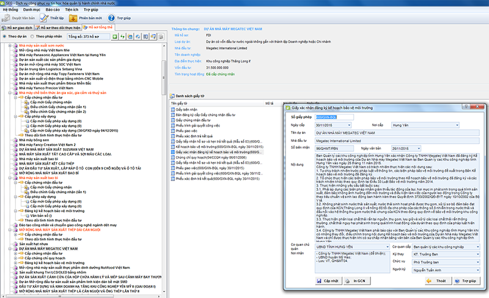Click document icon for Chứng chỉ quy hoạch row

click(x=173, y=158)
